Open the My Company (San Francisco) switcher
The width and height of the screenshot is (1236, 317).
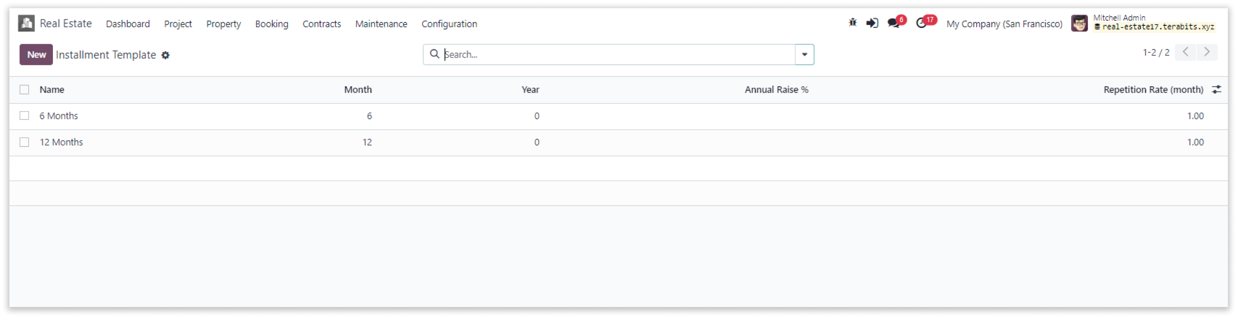[x=1004, y=24]
